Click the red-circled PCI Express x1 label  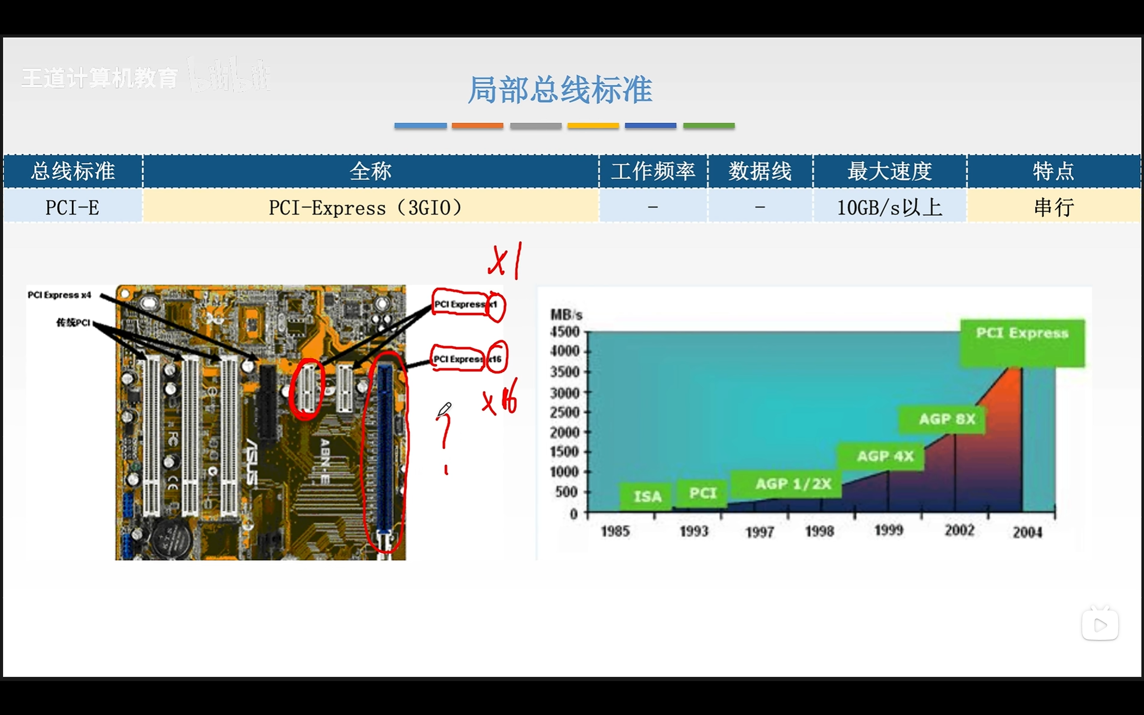pyautogui.click(x=466, y=304)
